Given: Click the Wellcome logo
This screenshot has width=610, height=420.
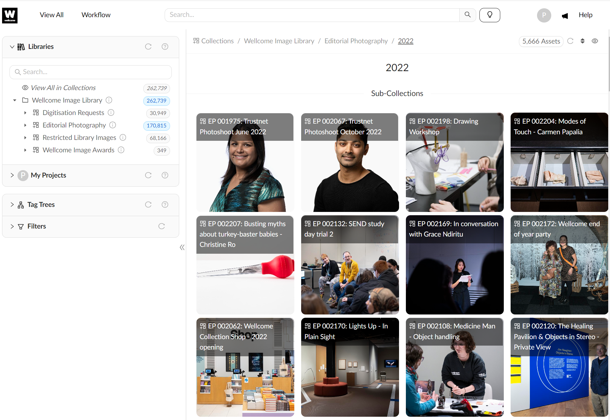Looking at the screenshot, I should click(x=10, y=15).
